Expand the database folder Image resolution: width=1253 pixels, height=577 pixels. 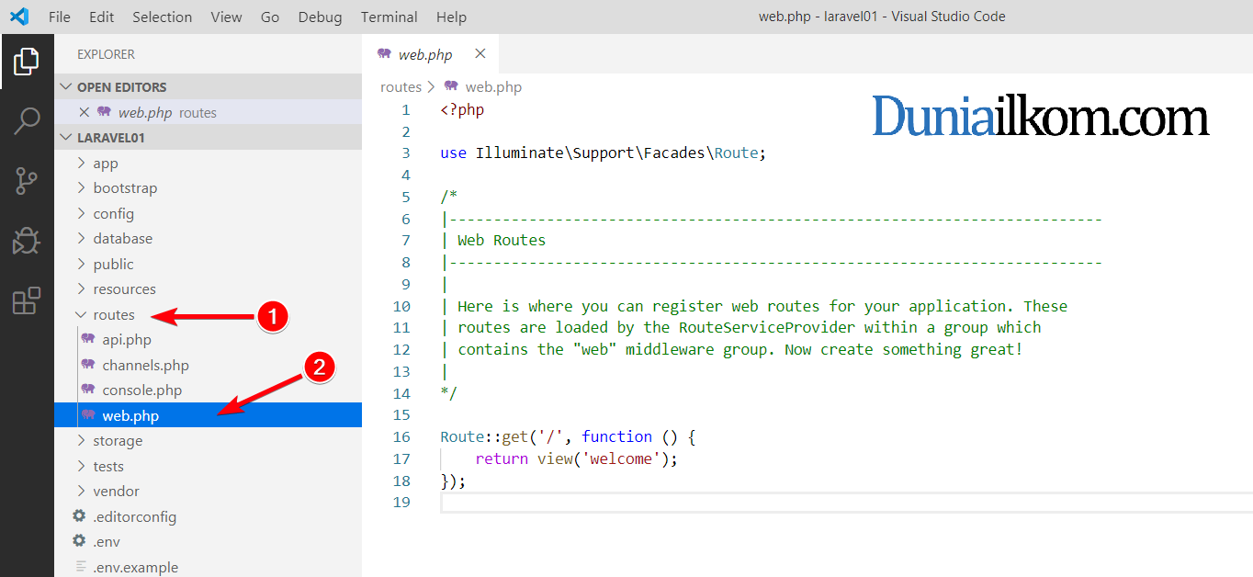(x=208, y=238)
